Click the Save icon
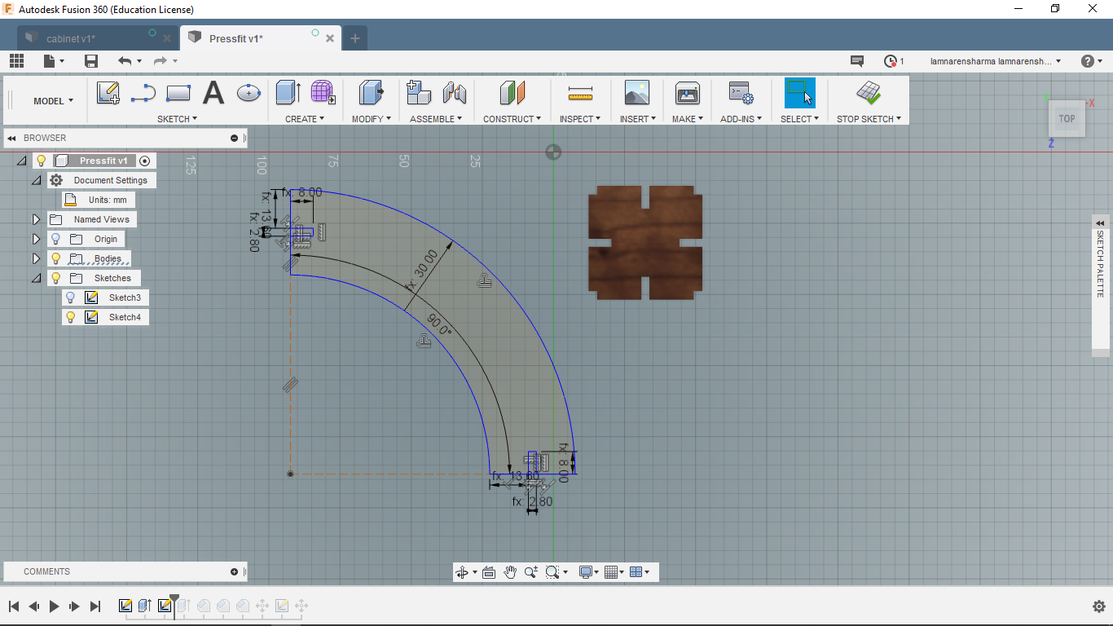This screenshot has width=1113, height=626. [x=91, y=61]
